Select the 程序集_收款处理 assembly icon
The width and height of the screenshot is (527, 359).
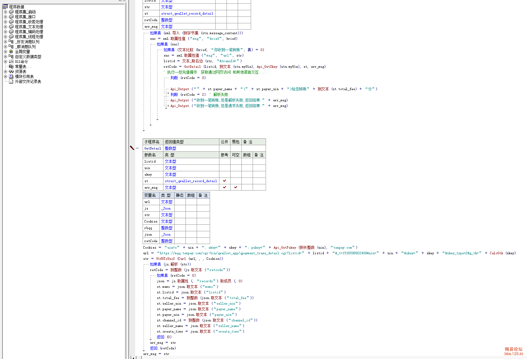[x=11, y=22]
